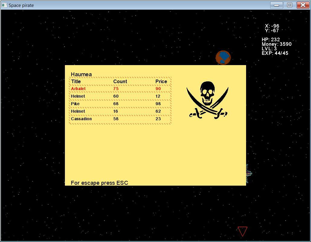Click the Arbalet count value 75
311x242 pixels.
click(116, 89)
